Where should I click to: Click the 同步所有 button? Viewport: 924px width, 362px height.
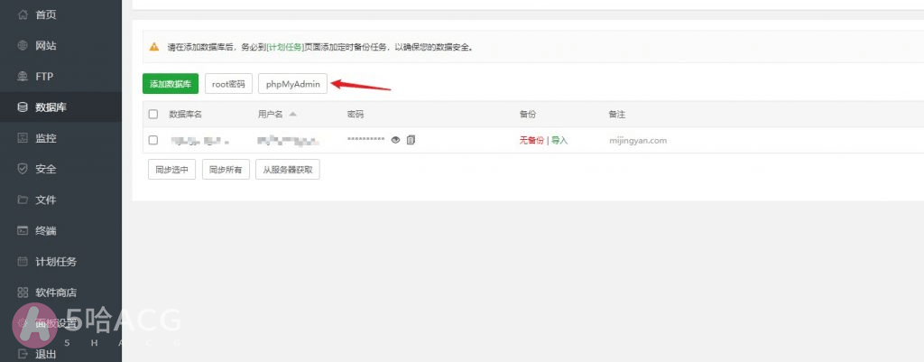(x=226, y=169)
